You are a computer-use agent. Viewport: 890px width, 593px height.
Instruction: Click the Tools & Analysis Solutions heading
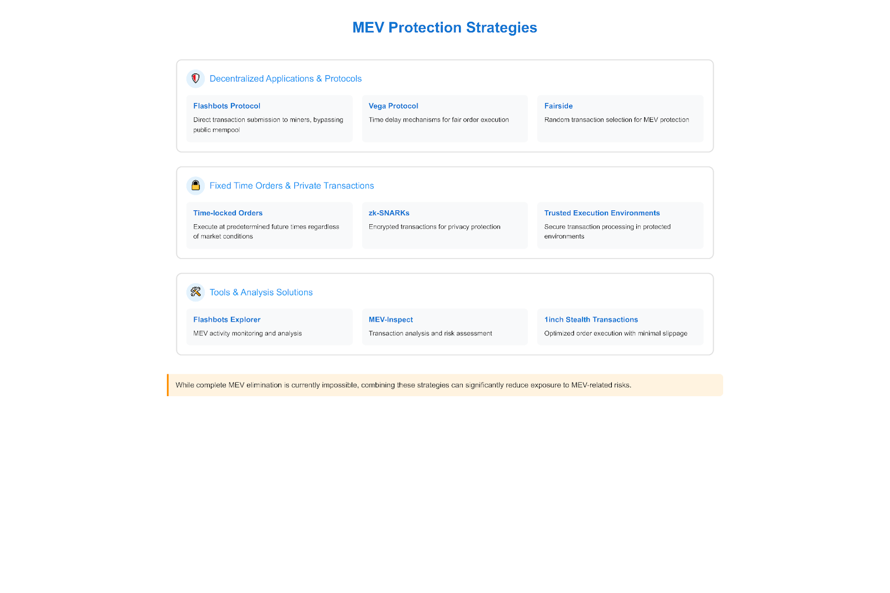tap(261, 293)
